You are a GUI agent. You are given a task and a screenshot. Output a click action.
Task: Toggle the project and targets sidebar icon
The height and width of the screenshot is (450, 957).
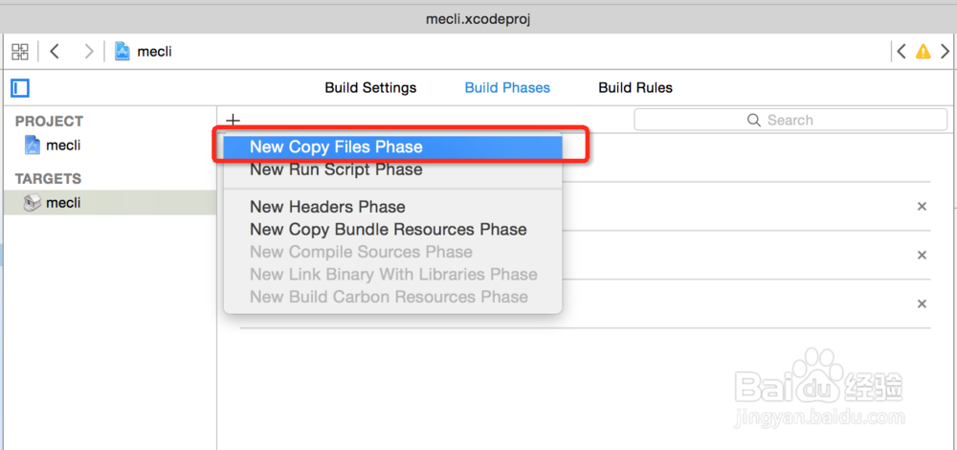click(20, 88)
